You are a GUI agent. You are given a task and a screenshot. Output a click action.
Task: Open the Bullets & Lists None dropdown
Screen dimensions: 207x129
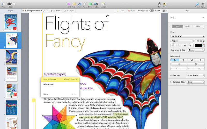[x=196, y=82]
